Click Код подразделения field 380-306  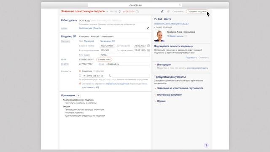click(x=107, y=50)
